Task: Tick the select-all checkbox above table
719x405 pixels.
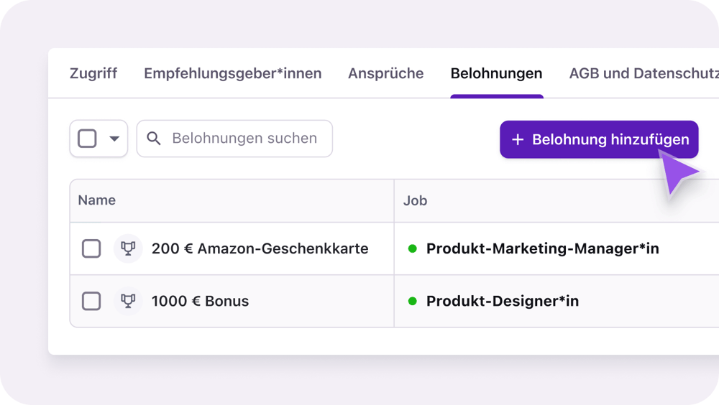Action: pyautogui.click(x=88, y=139)
